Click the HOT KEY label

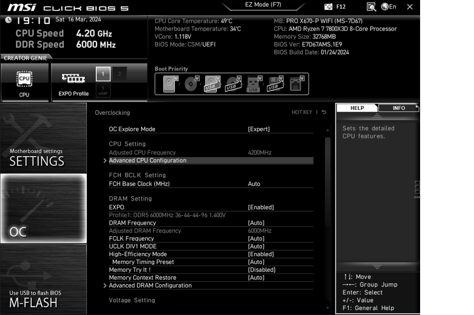click(x=302, y=112)
